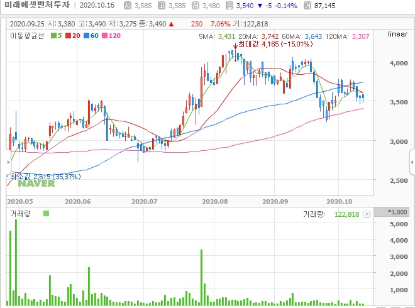Switch the linear scale label
The width and height of the screenshot is (415, 308).
pyautogui.click(x=398, y=34)
